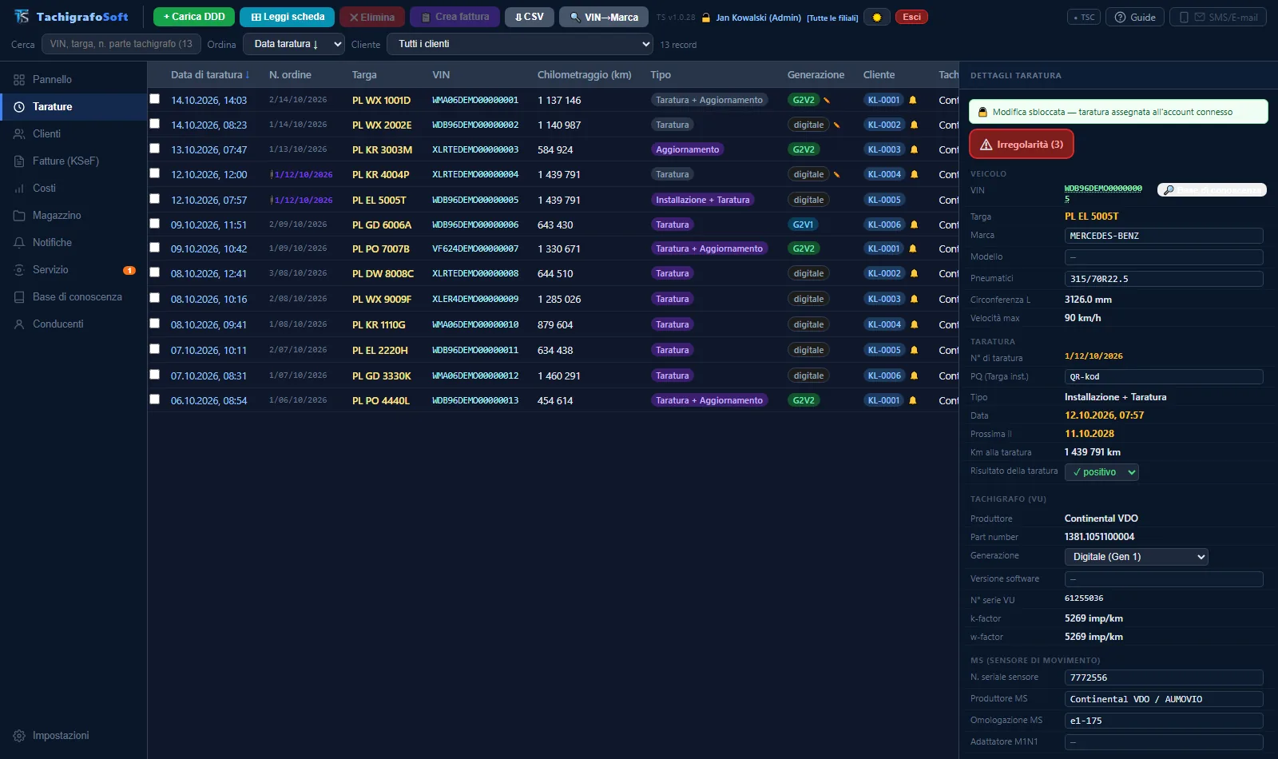Screen dimensions: 1278x759
Task: Click the padlock icon next to Jan Kowalski
Action: 706,18
